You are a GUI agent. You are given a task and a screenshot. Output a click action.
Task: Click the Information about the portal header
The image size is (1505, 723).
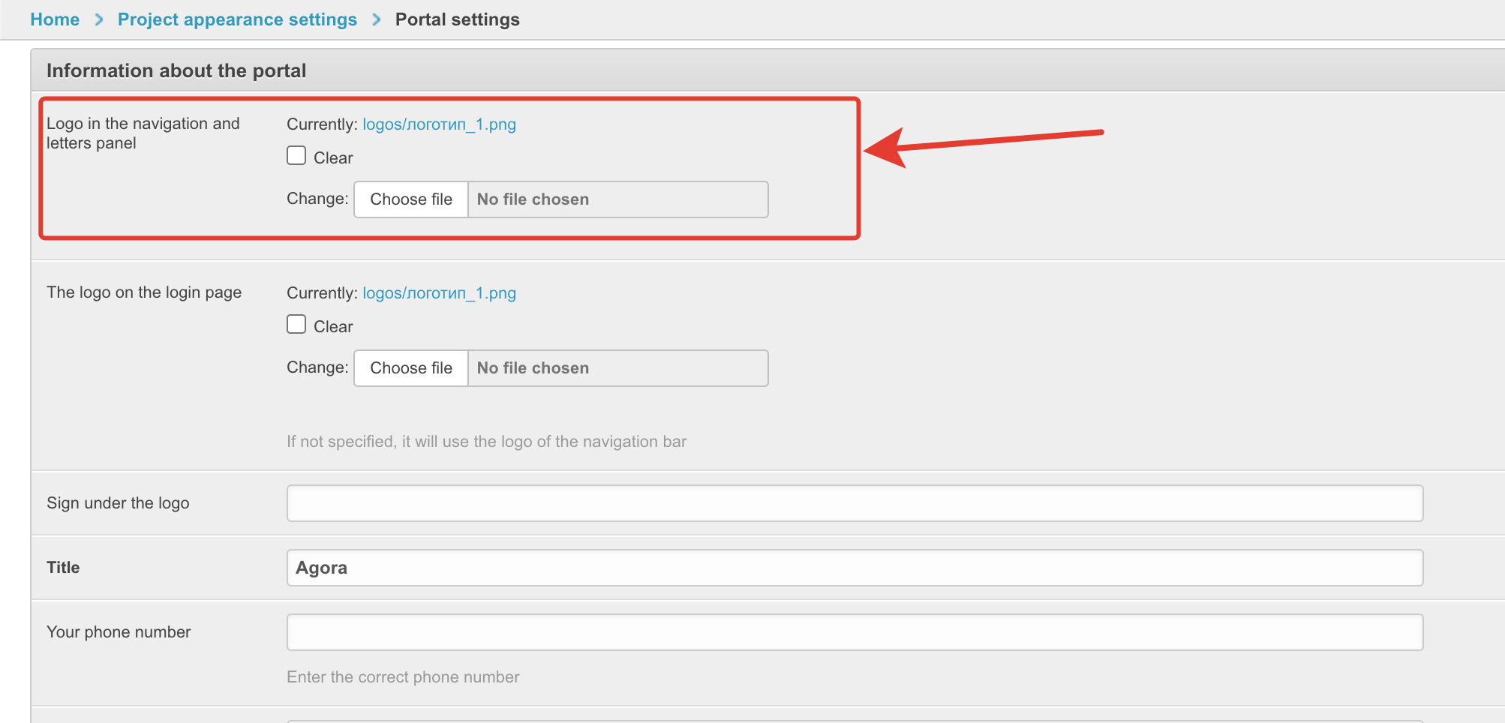tap(176, 70)
